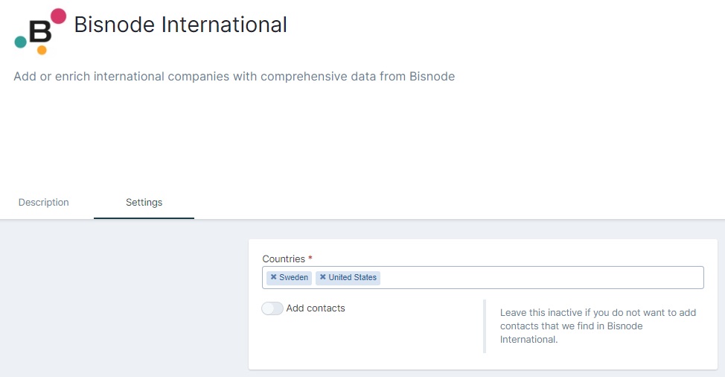Viewport: 725px width, 377px height.
Task: Select the Settings tab
Action: [144, 203]
